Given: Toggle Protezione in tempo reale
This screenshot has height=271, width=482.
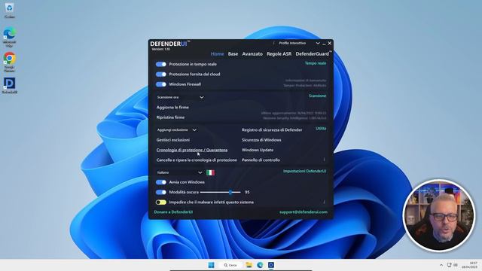Looking at the screenshot, I should coord(160,64).
